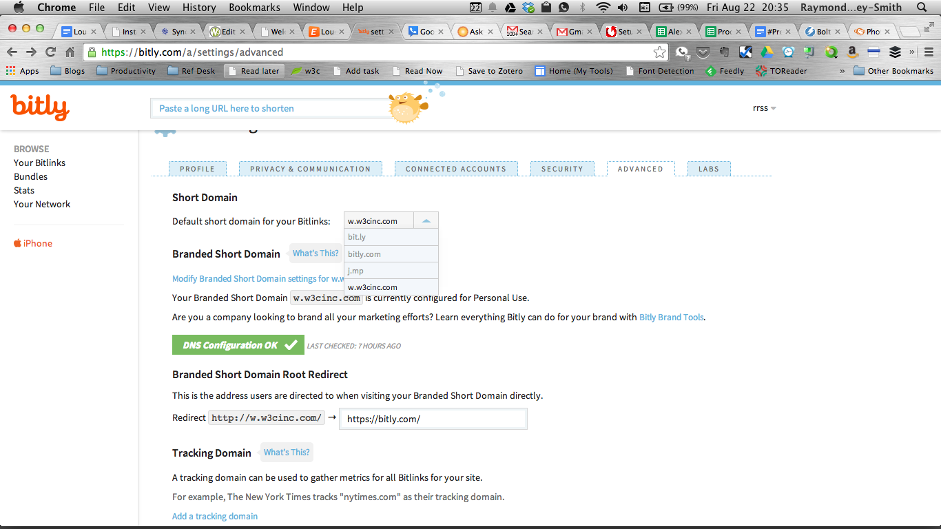
Task: Click the green padlock in the address bar
Action: [92, 52]
